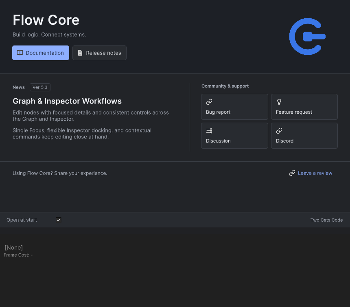Click the Open at start label
The height and width of the screenshot is (307, 350).
(22, 220)
